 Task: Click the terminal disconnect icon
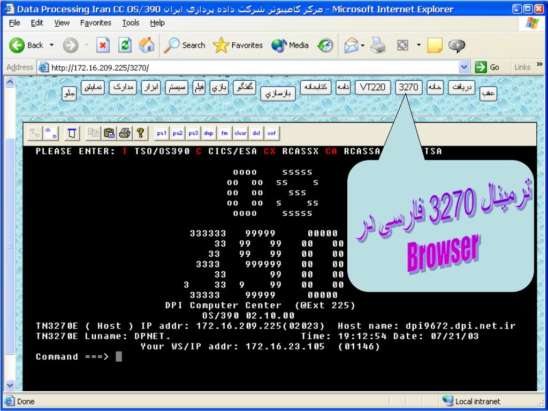point(51,133)
